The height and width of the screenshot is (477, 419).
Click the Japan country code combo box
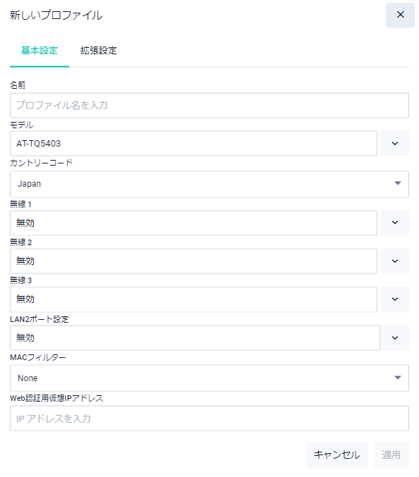[209, 184]
